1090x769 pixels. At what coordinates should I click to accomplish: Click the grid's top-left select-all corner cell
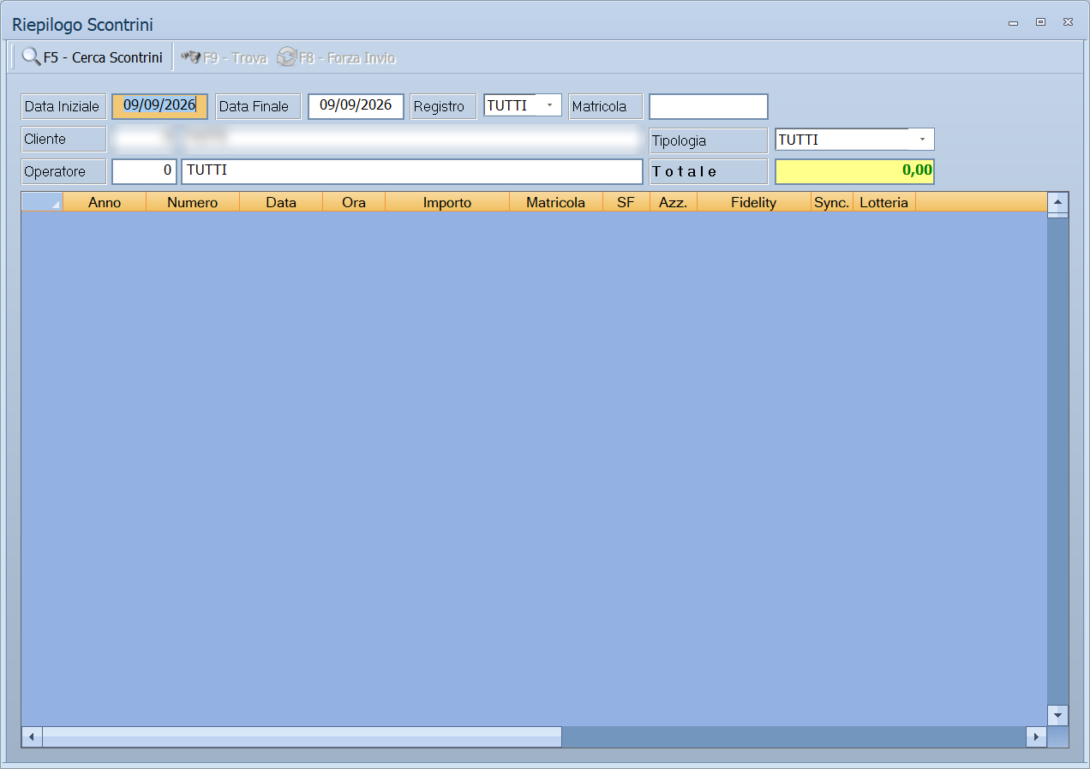coord(42,202)
